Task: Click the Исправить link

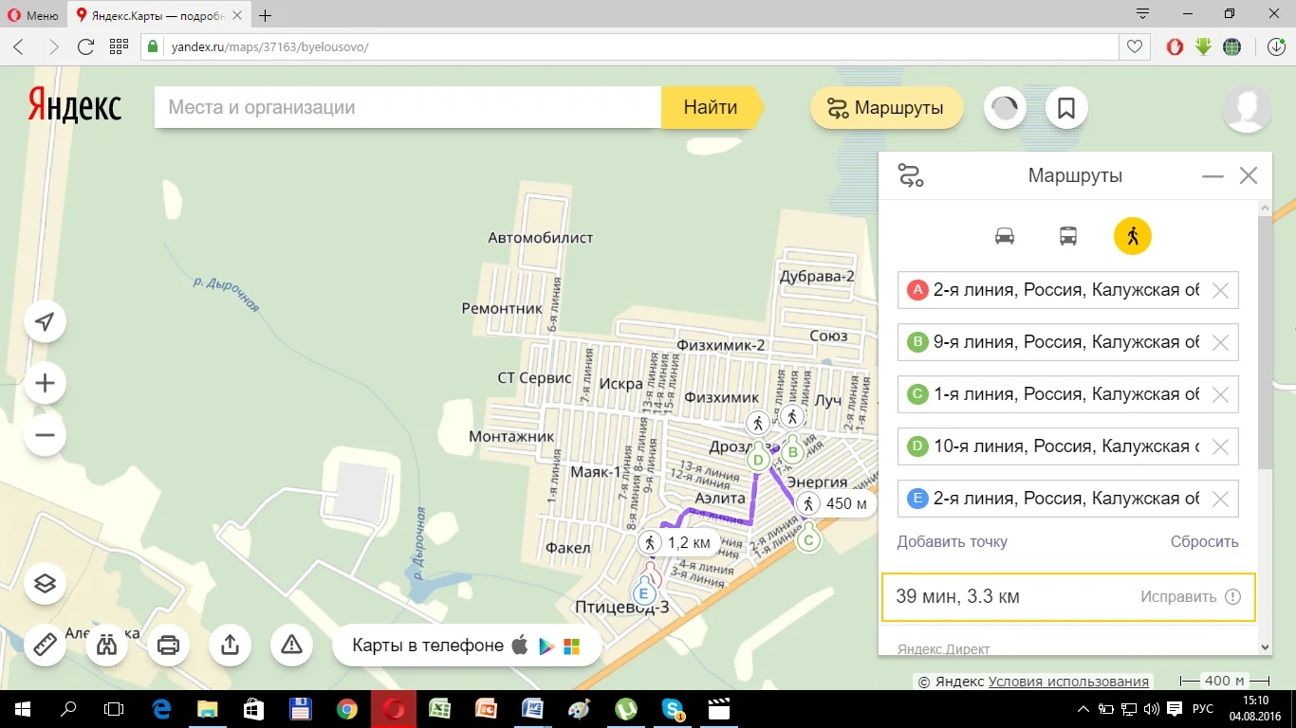Action: coord(1178,597)
